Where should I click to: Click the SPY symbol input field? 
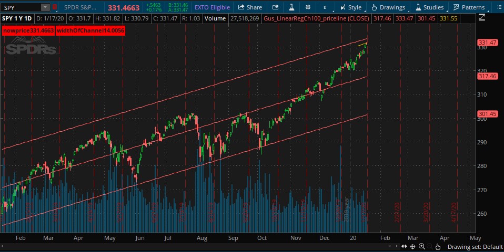(x=21, y=7)
